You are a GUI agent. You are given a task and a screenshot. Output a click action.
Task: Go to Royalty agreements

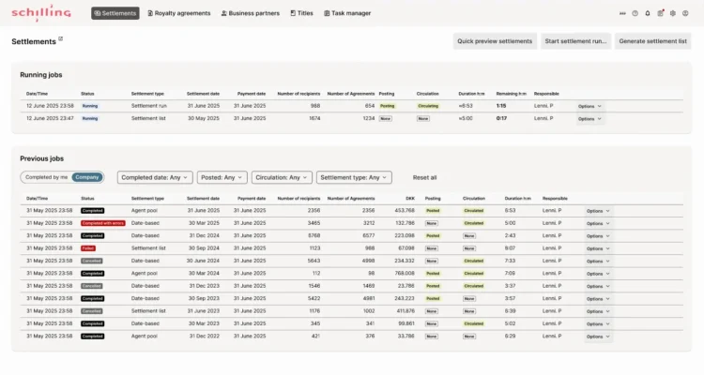[179, 13]
